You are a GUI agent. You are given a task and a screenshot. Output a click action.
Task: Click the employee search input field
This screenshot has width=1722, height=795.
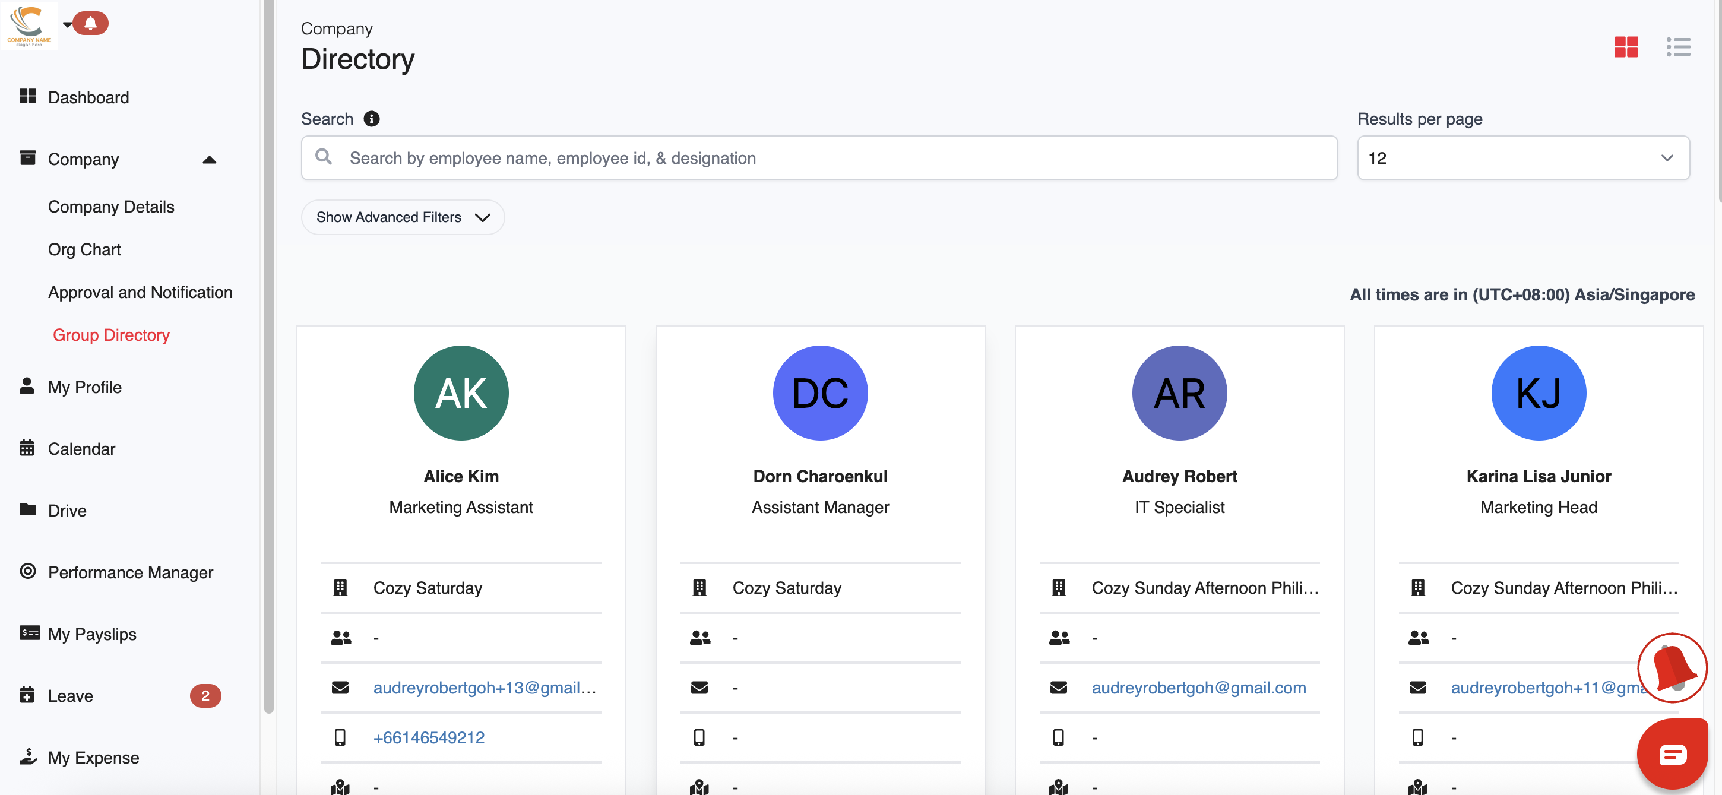tap(819, 158)
